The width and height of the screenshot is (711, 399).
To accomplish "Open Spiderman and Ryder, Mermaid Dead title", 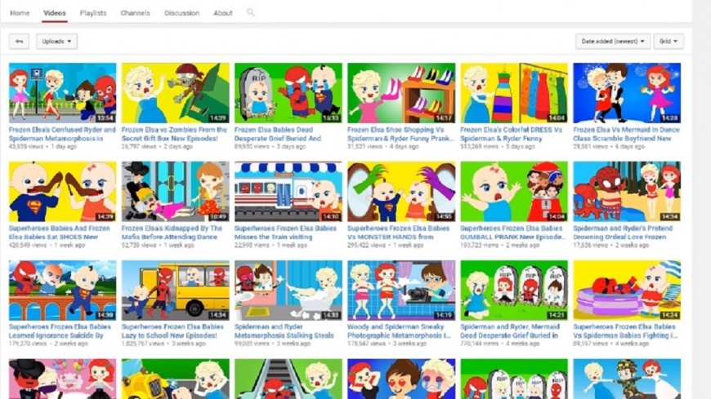I will [x=510, y=331].
